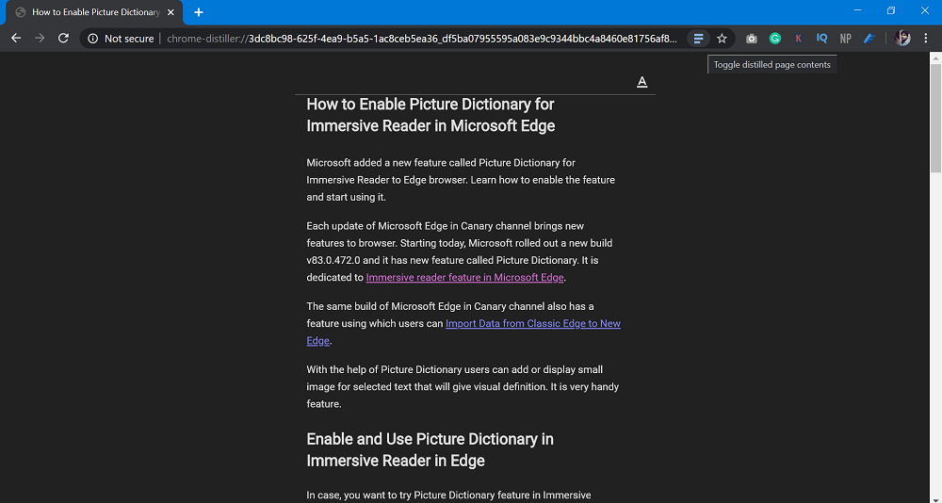942x503 pixels.
Task: Open reader mode font appearance options
Action: [x=642, y=82]
